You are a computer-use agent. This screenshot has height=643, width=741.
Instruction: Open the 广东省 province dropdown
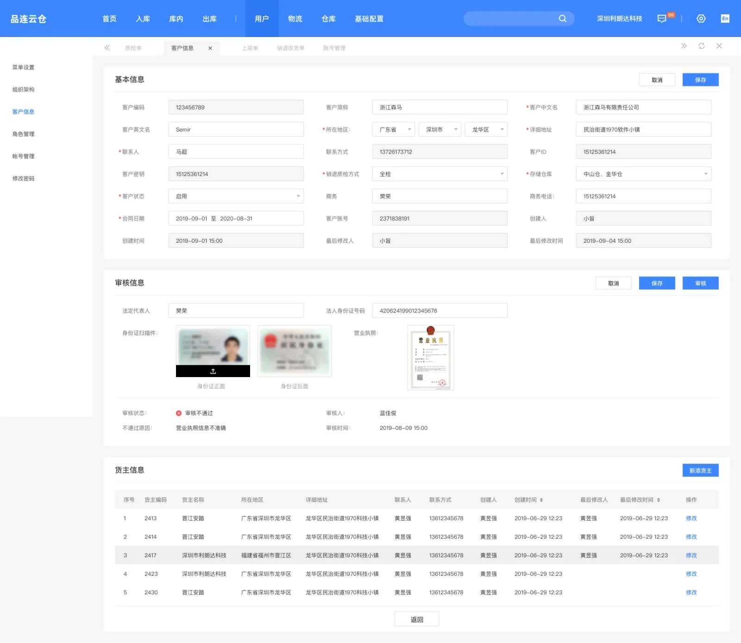pos(393,130)
